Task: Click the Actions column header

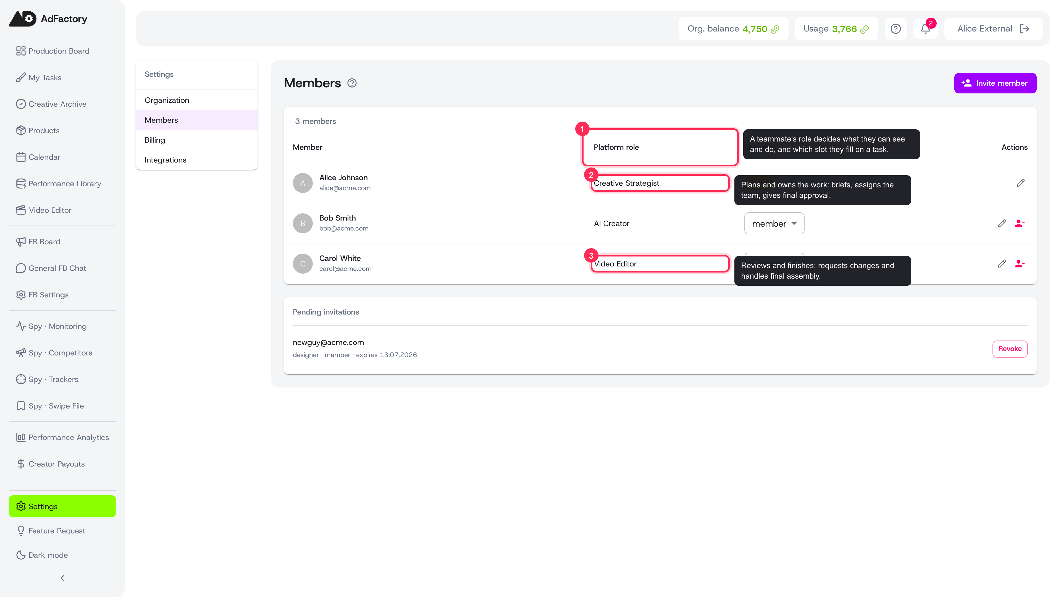Action: coord(1015,147)
